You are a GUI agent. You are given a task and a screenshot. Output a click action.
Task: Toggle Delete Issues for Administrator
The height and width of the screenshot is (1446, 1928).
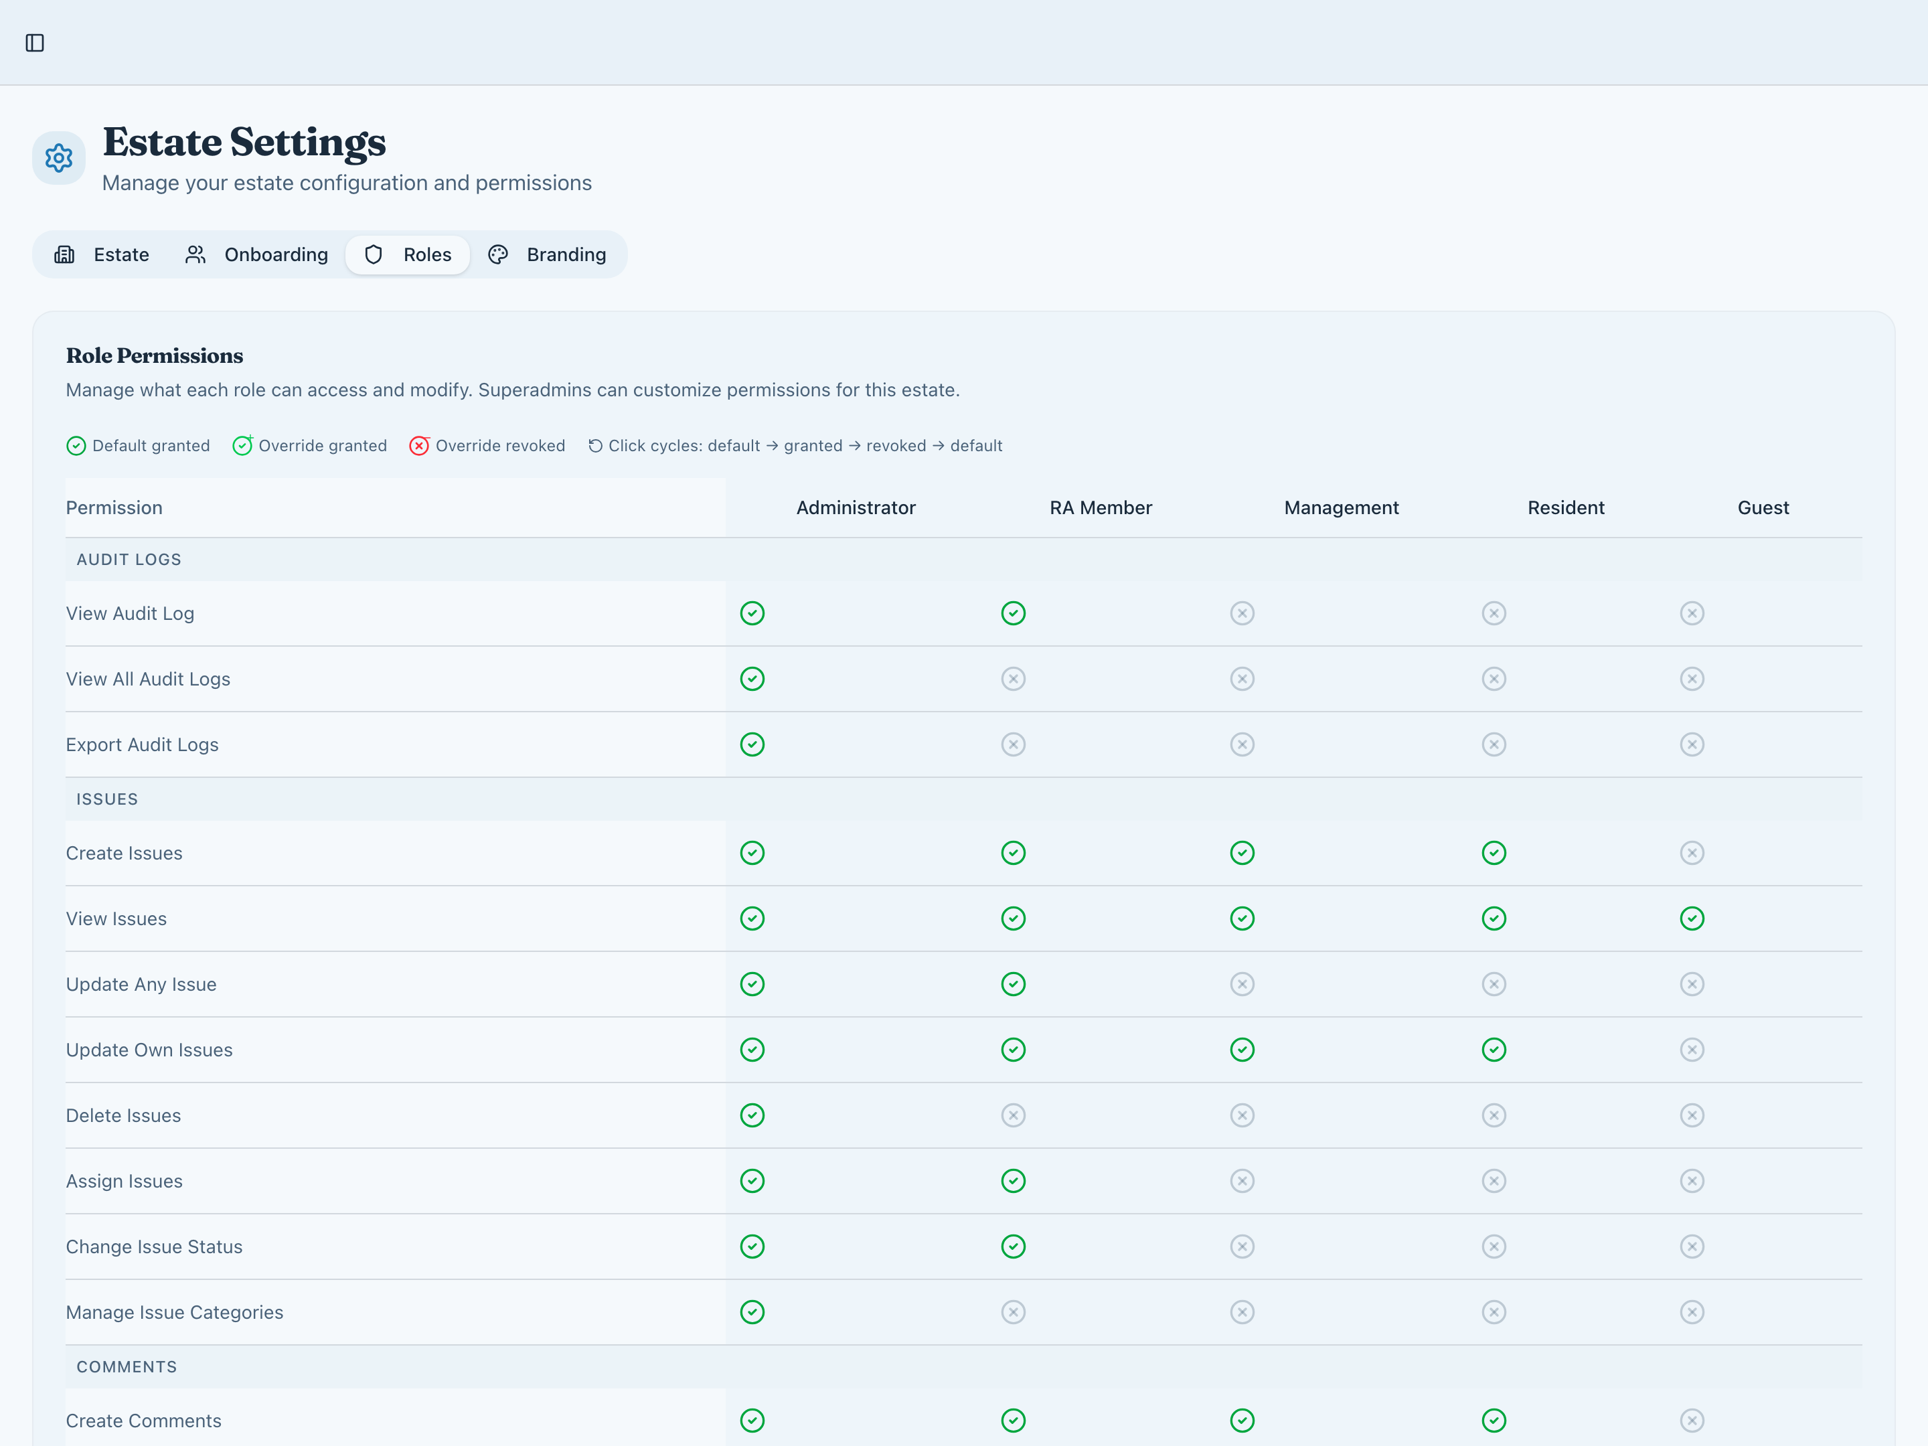point(752,1116)
